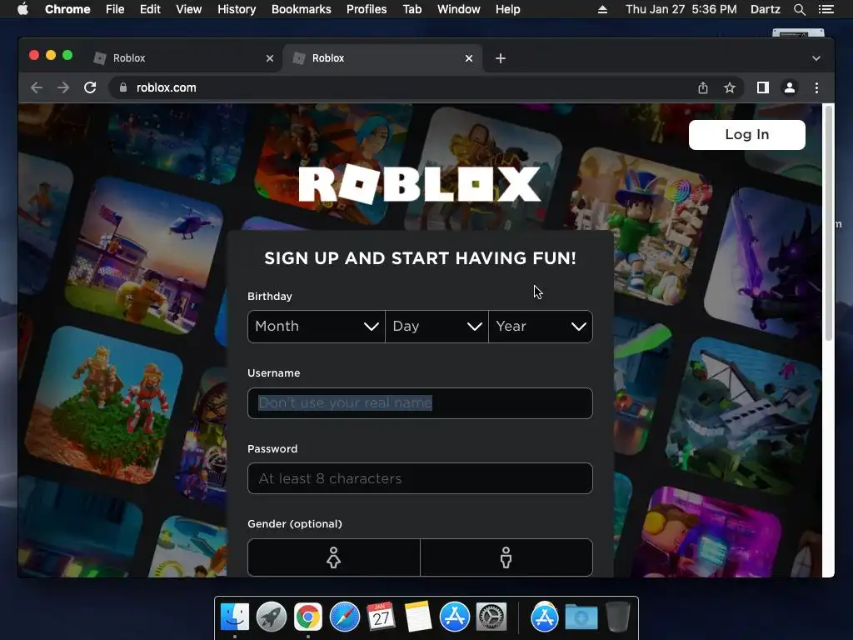The image size is (853, 640).
Task: Open Chrome from the Dock
Action: pos(308,617)
